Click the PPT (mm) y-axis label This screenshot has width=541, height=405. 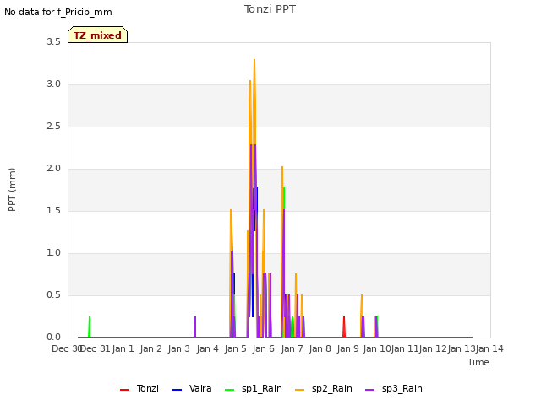(x=12, y=190)
